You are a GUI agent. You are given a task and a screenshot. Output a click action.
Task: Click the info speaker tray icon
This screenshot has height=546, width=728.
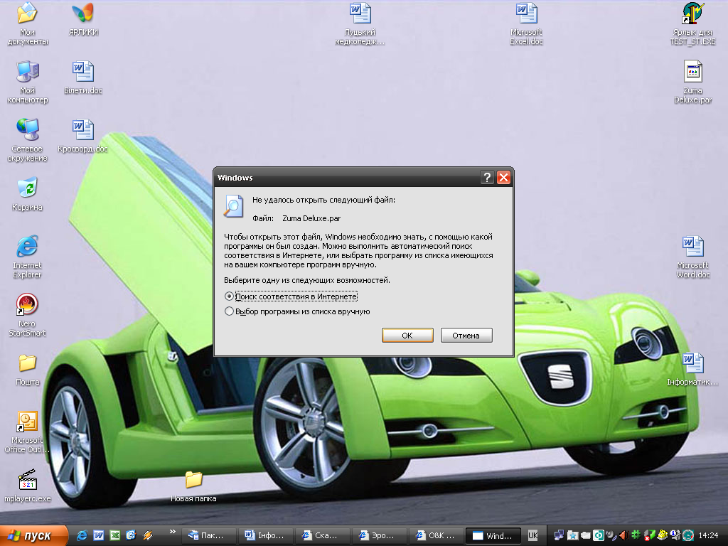[675, 535]
